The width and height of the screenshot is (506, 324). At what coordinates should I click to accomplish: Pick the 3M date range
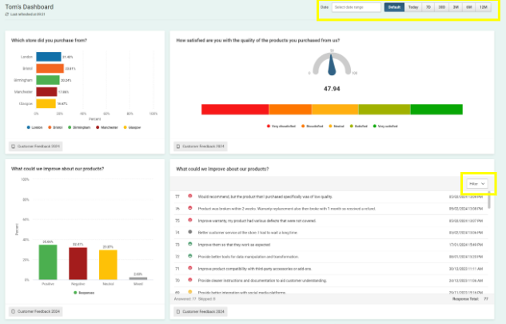click(456, 7)
